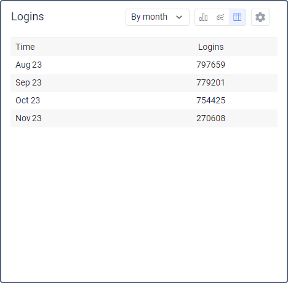Screen dimensions: 288x283
Task: Click the Nov 23 time cell
Action: tap(28, 118)
